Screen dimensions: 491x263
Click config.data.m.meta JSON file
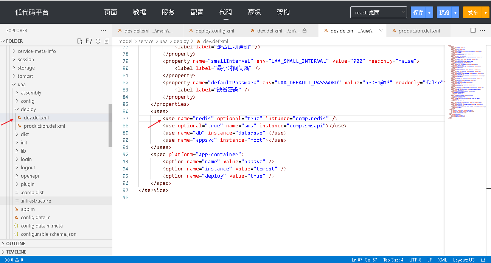[x=42, y=226]
